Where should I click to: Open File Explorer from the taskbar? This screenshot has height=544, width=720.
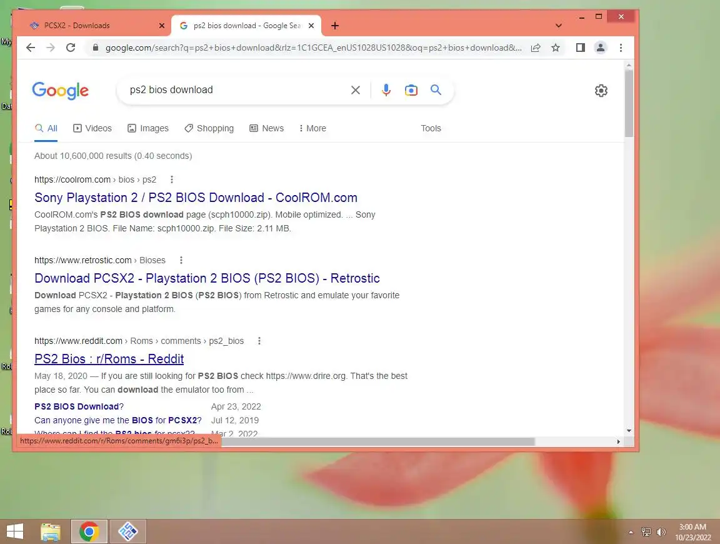coord(51,531)
